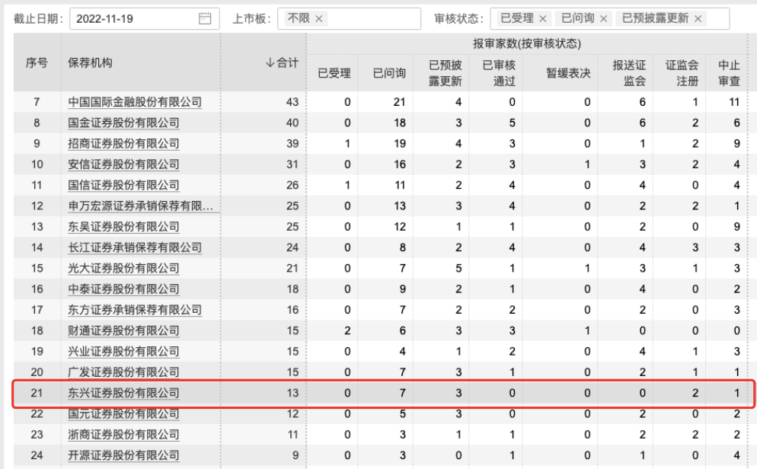Click total 26 in 国信证券 row
The height and width of the screenshot is (469, 757).
(292, 185)
